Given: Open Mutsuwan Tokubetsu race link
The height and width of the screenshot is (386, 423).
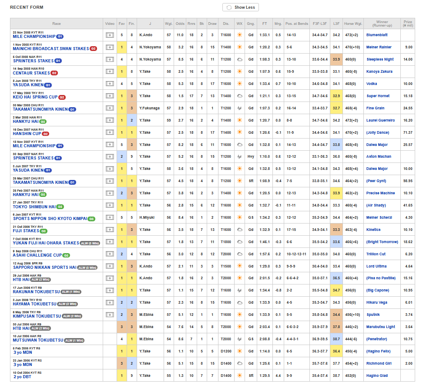Looking at the screenshot, I should coord(38,340).
